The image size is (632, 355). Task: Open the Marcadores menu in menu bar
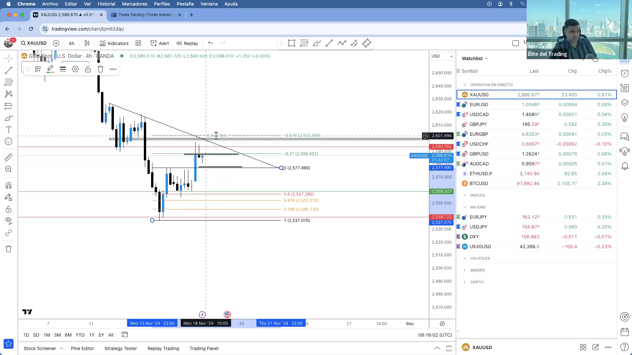[x=134, y=4]
